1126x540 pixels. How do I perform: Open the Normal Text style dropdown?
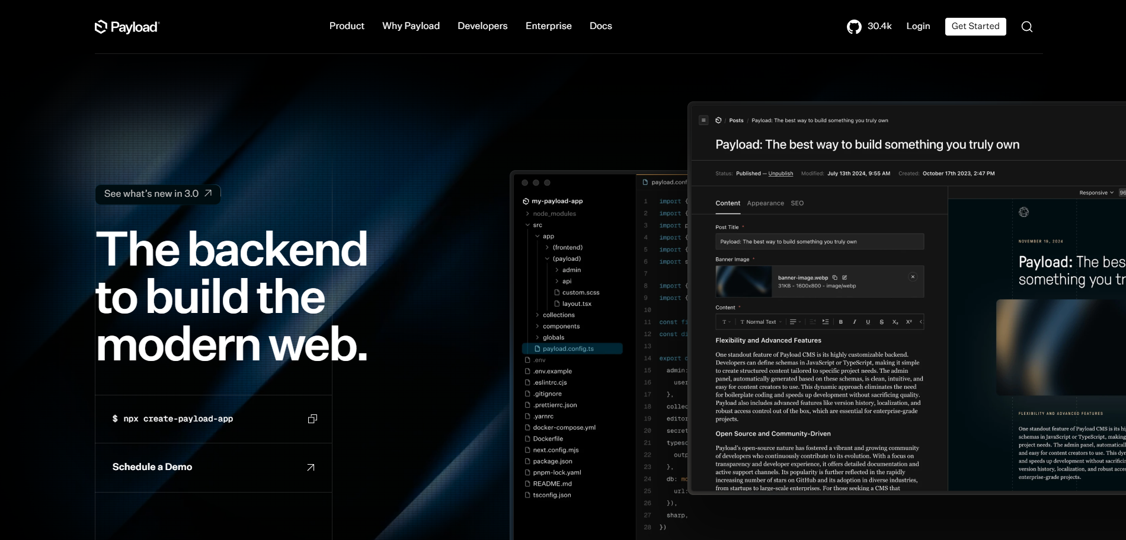(761, 322)
